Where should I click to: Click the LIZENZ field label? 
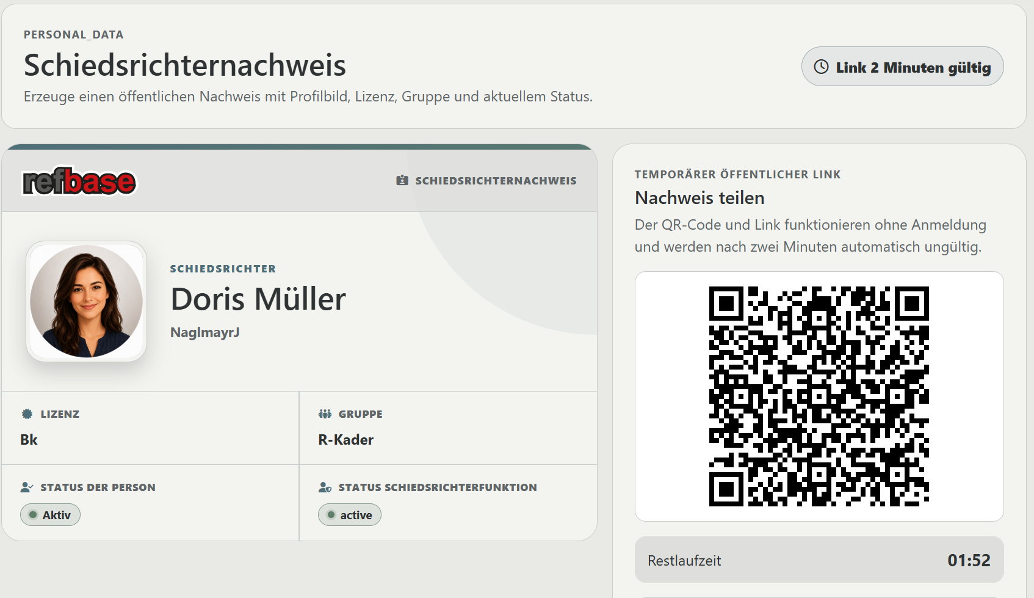tap(60, 414)
